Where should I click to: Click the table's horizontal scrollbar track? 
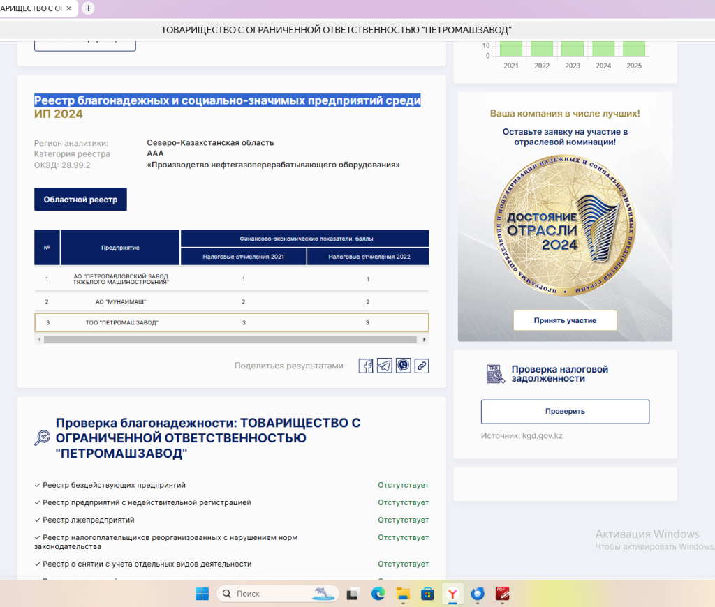pyautogui.click(x=230, y=340)
